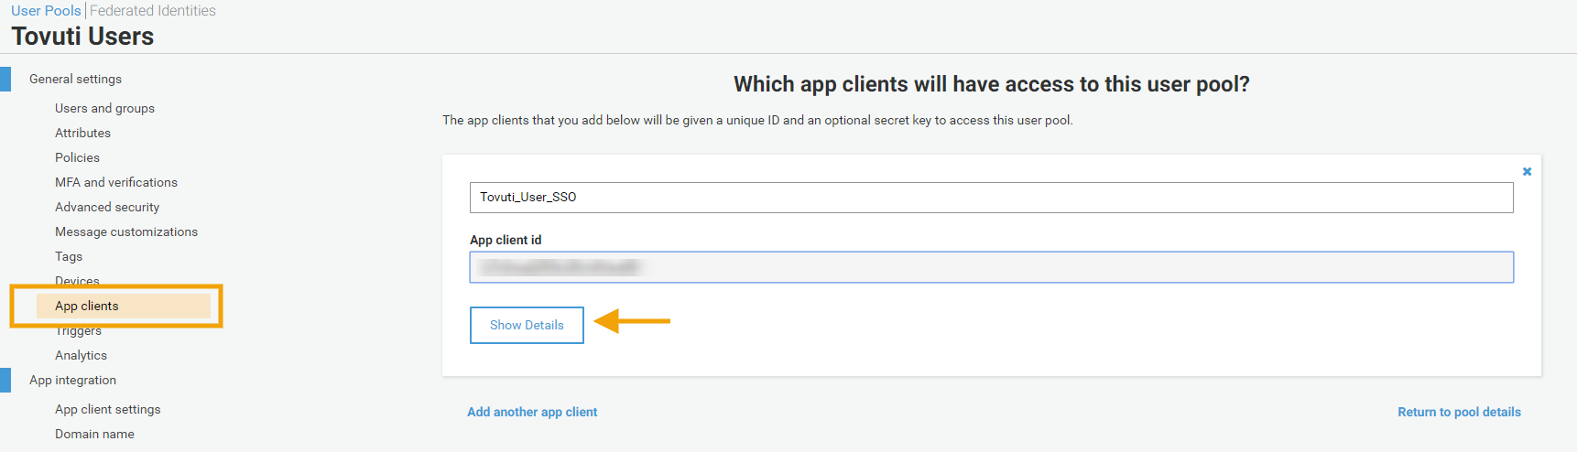This screenshot has width=1577, height=452.
Task: Click the App client id field
Action: 991,267
